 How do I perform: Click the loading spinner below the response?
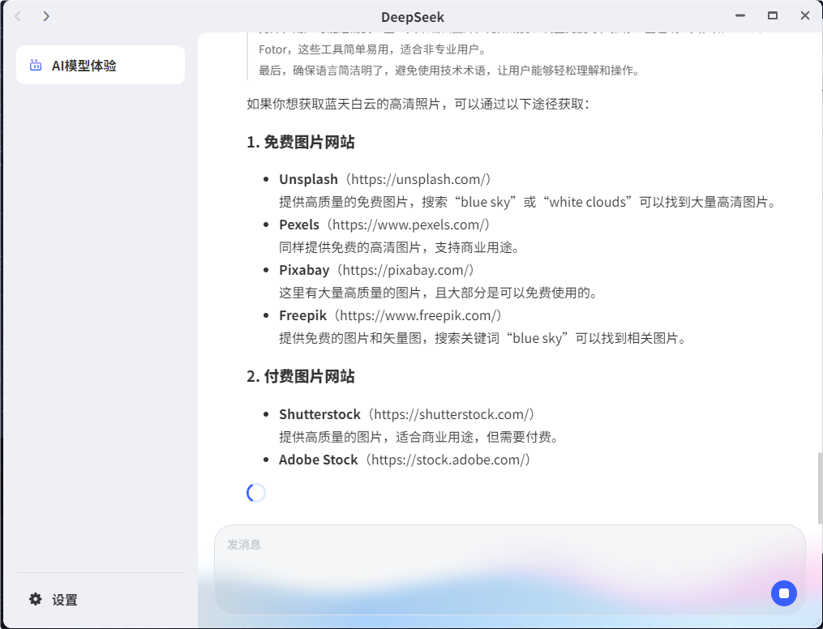pyautogui.click(x=256, y=493)
